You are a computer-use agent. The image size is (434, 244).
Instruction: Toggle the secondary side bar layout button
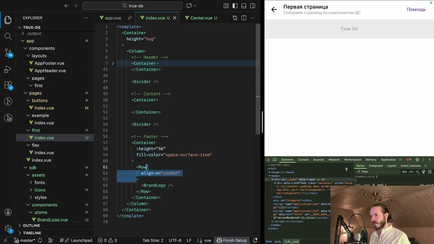click(253, 6)
